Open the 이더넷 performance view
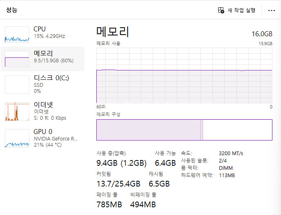Viewport: 281px width, 215px height. click(42, 111)
